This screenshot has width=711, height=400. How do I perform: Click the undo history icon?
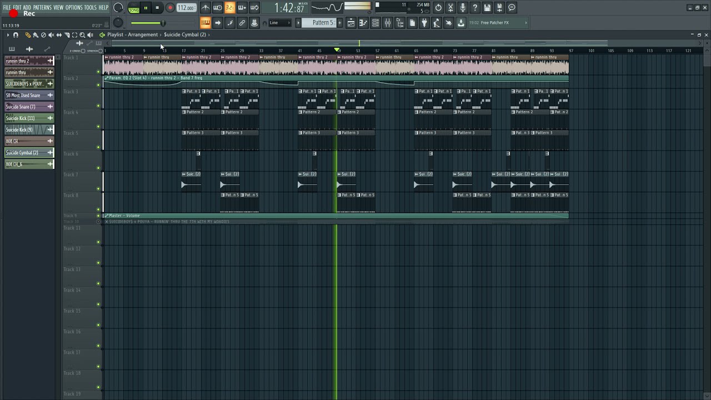pyautogui.click(x=438, y=8)
